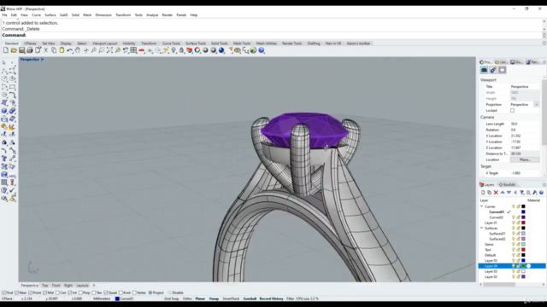
Task: Click the Place... location button
Action: [x=525, y=159]
